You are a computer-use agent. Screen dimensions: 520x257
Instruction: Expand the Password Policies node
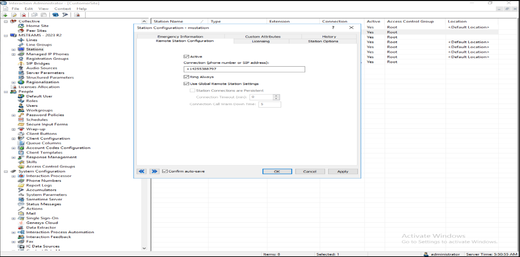click(14, 115)
